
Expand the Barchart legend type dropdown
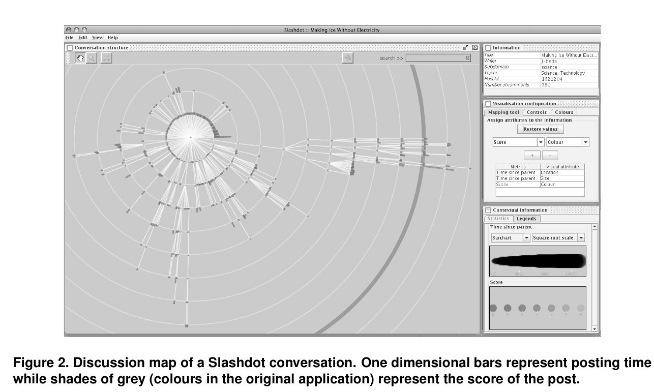point(526,237)
